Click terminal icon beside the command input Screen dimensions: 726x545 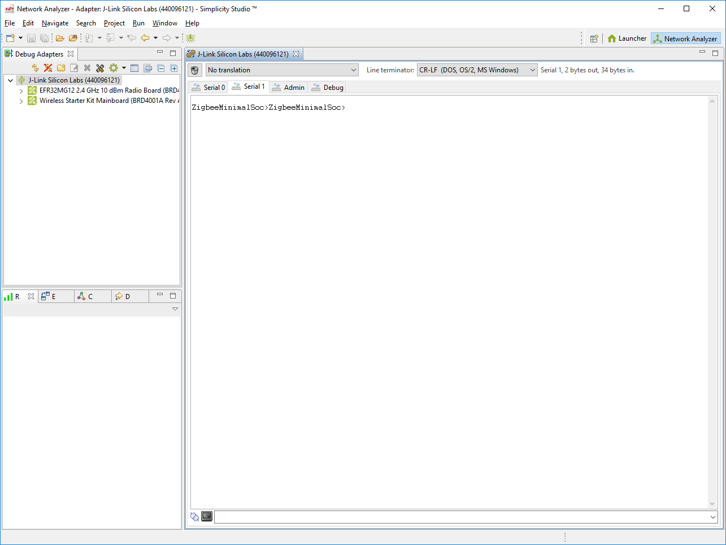coord(207,516)
